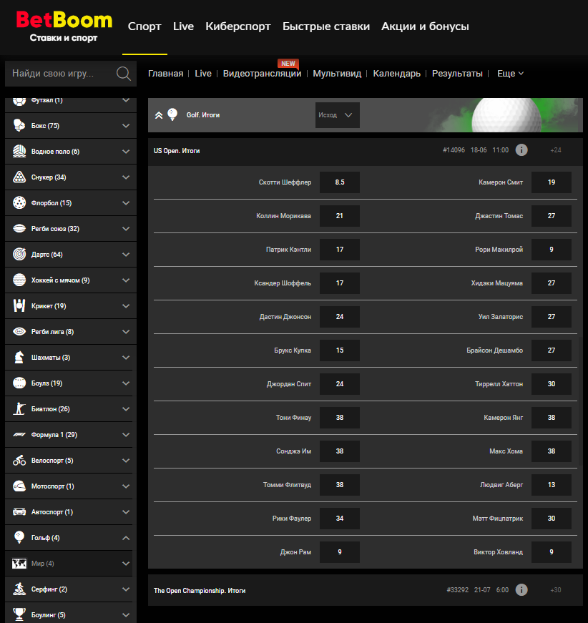Open the Акции и бонусы tab
Screen dimensions: 588x623
425,26
